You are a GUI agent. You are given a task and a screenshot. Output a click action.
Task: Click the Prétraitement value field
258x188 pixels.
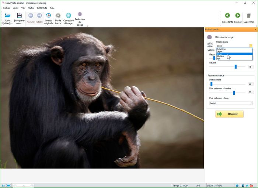tap(250, 84)
